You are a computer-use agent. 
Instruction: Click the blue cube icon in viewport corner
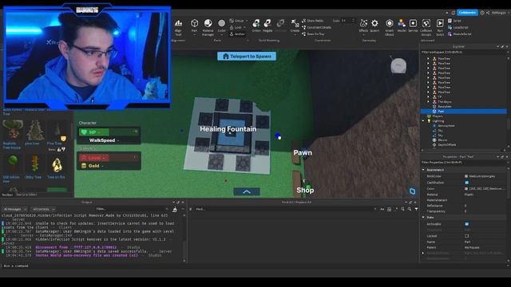point(412,191)
